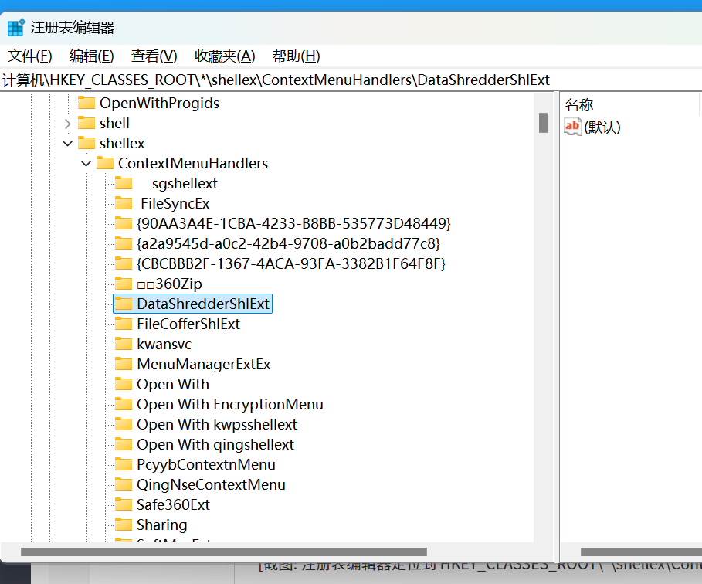Select the Open With qingshellext key label
The height and width of the screenshot is (584, 702).
tap(215, 445)
